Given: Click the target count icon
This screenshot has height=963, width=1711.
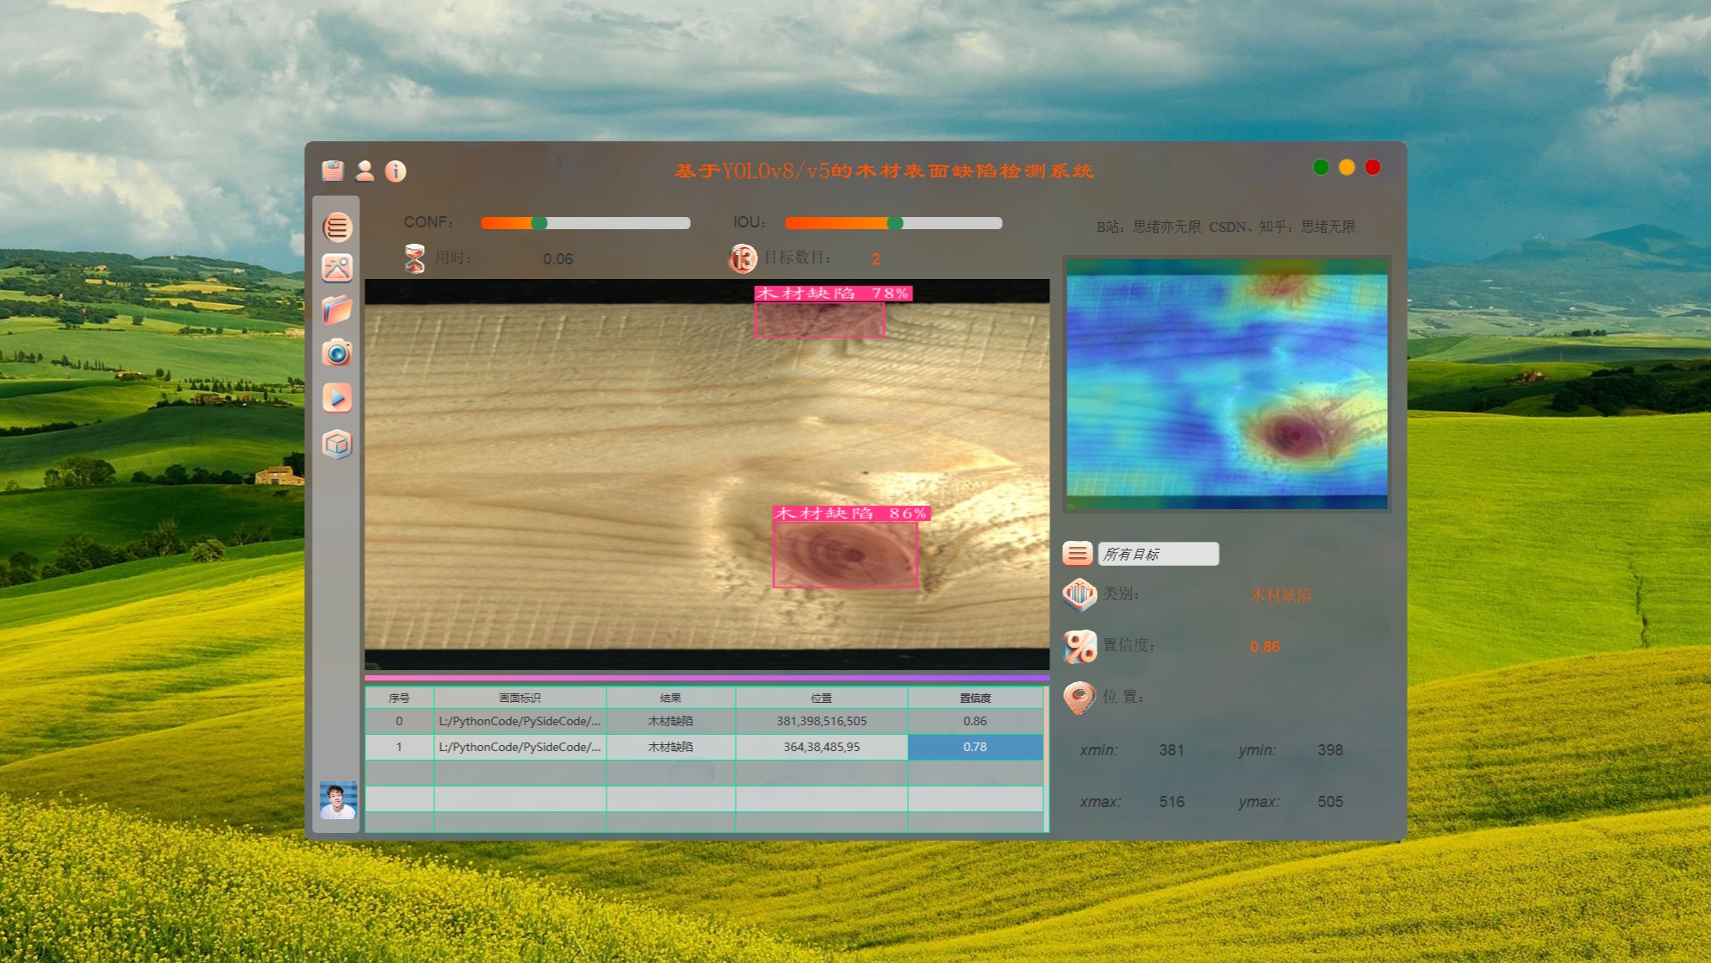Looking at the screenshot, I should pos(742,258).
